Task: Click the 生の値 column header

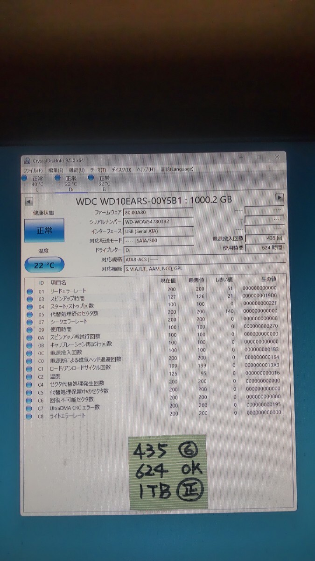Action: pos(268,280)
